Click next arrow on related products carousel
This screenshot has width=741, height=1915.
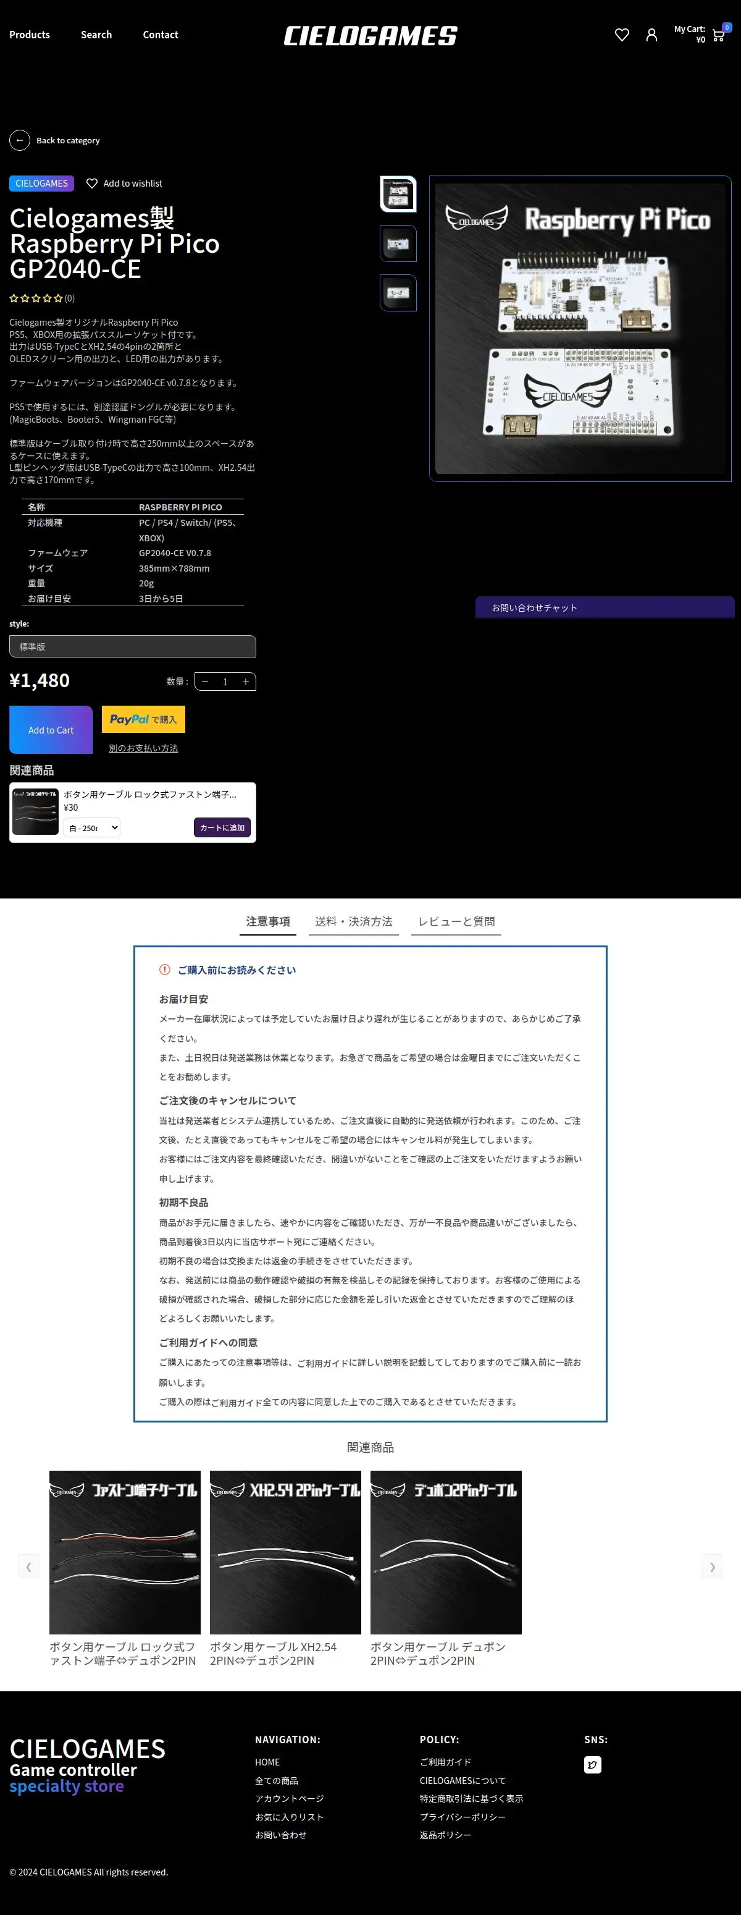pos(712,1566)
